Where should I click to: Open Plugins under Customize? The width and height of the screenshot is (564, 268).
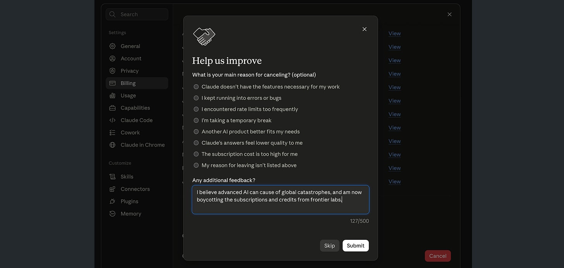click(137, 201)
